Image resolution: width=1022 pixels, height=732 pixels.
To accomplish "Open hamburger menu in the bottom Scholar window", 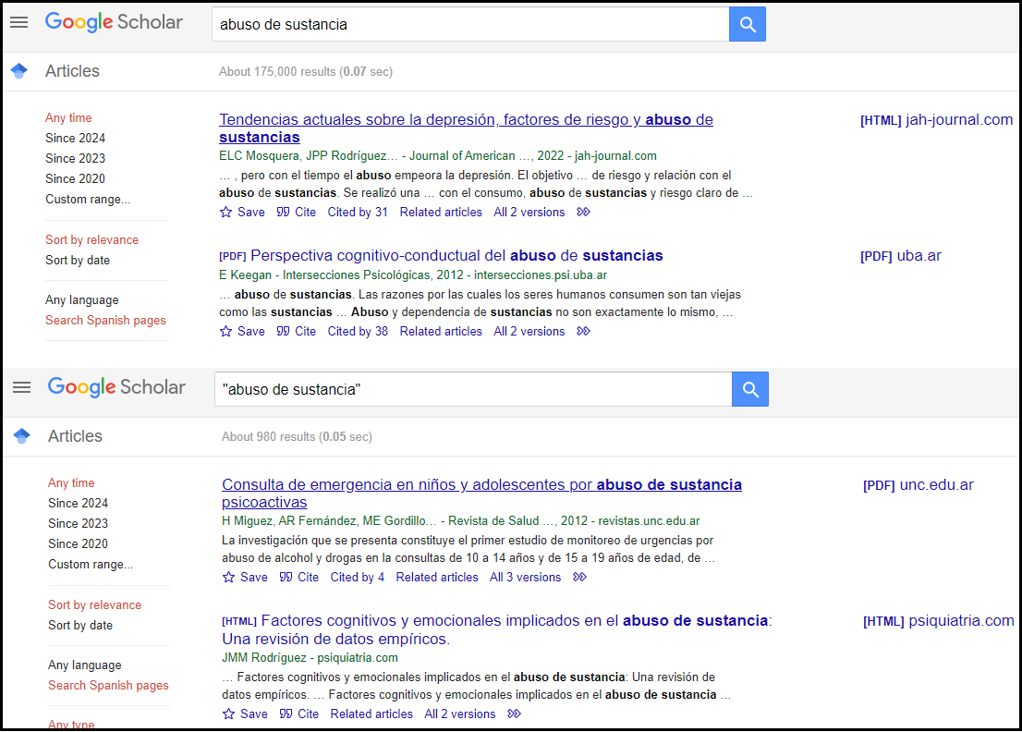I will pos(21,388).
